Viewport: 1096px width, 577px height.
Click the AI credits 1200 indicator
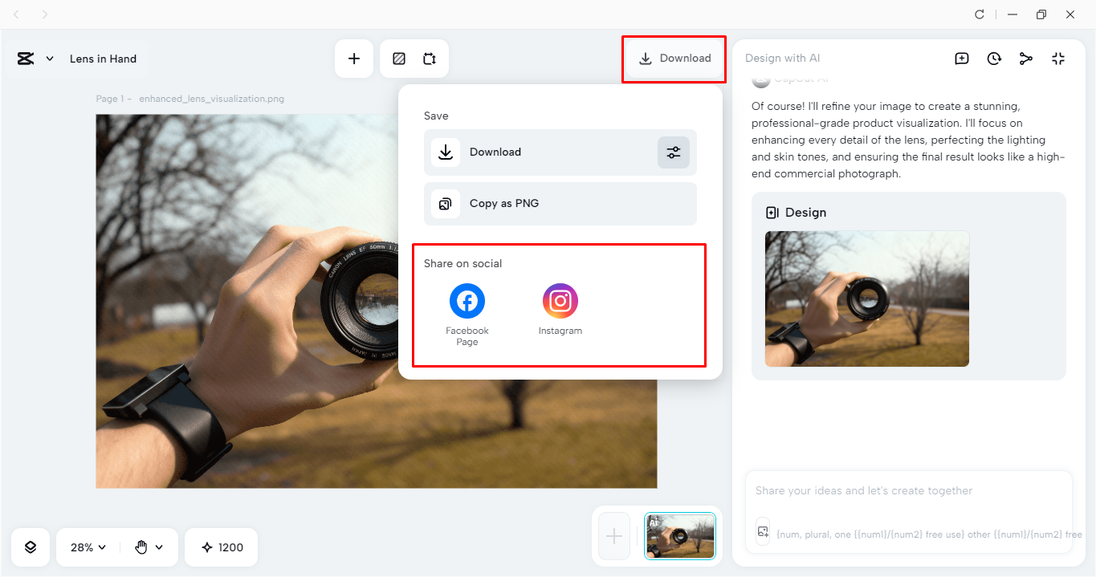coord(221,547)
